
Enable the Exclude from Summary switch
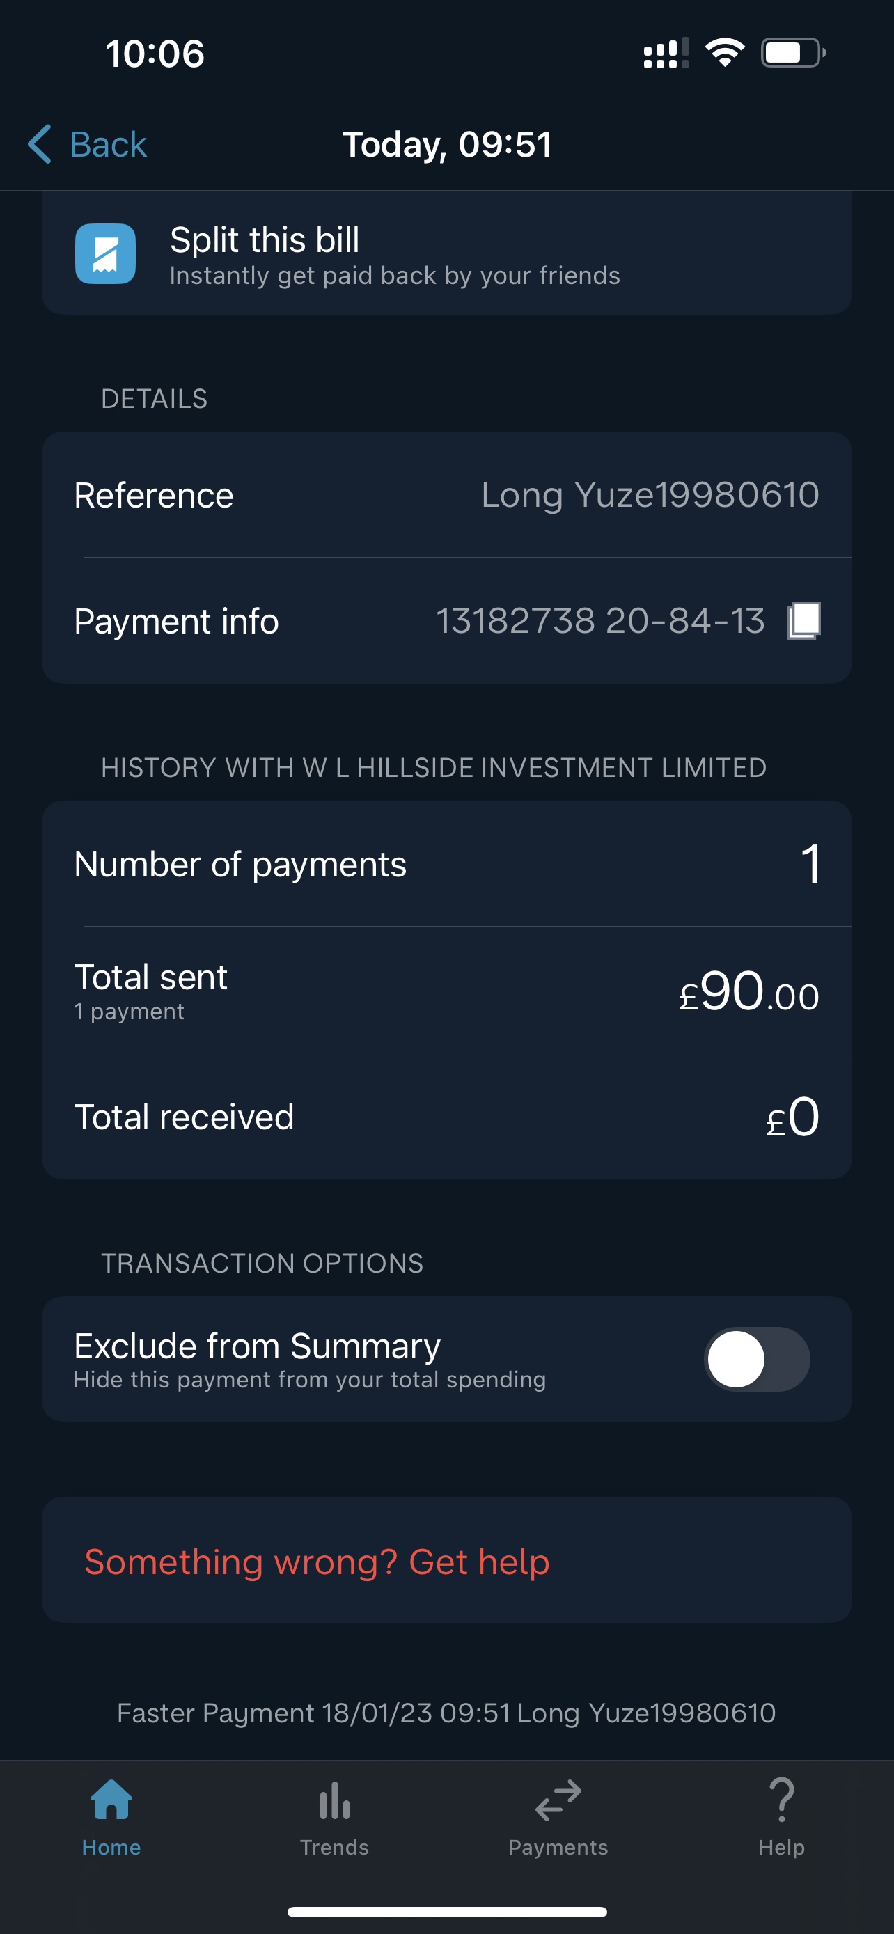(x=757, y=1359)
